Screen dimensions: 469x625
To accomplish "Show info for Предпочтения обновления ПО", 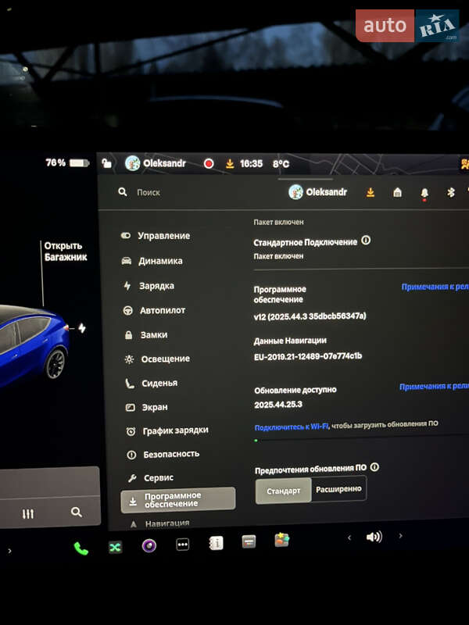I will point(374,467).
